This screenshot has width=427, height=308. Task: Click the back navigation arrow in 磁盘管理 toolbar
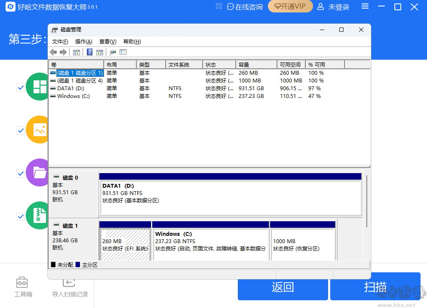(53, 52)
